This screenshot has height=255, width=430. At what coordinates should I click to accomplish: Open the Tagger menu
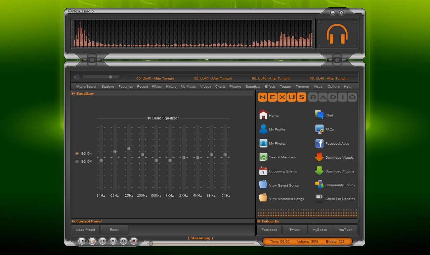[x=286, y=87]
